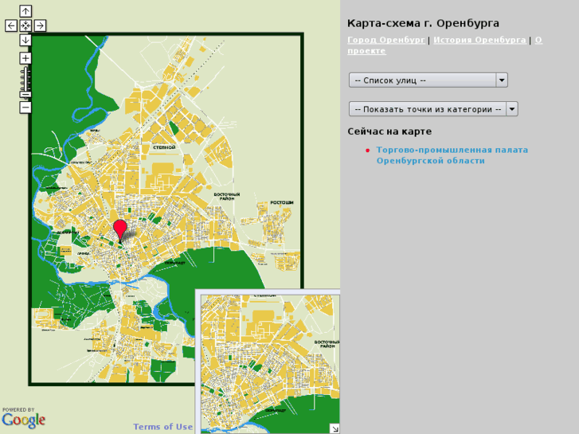Click the center/reset map position button

point(25,25)
